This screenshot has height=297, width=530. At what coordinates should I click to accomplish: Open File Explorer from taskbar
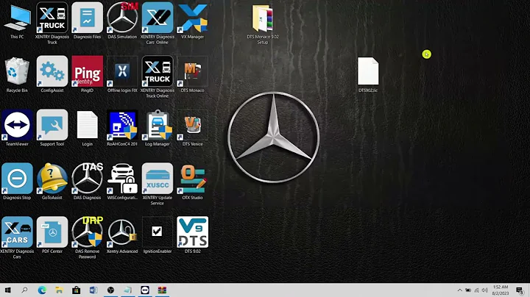[59, 290]
